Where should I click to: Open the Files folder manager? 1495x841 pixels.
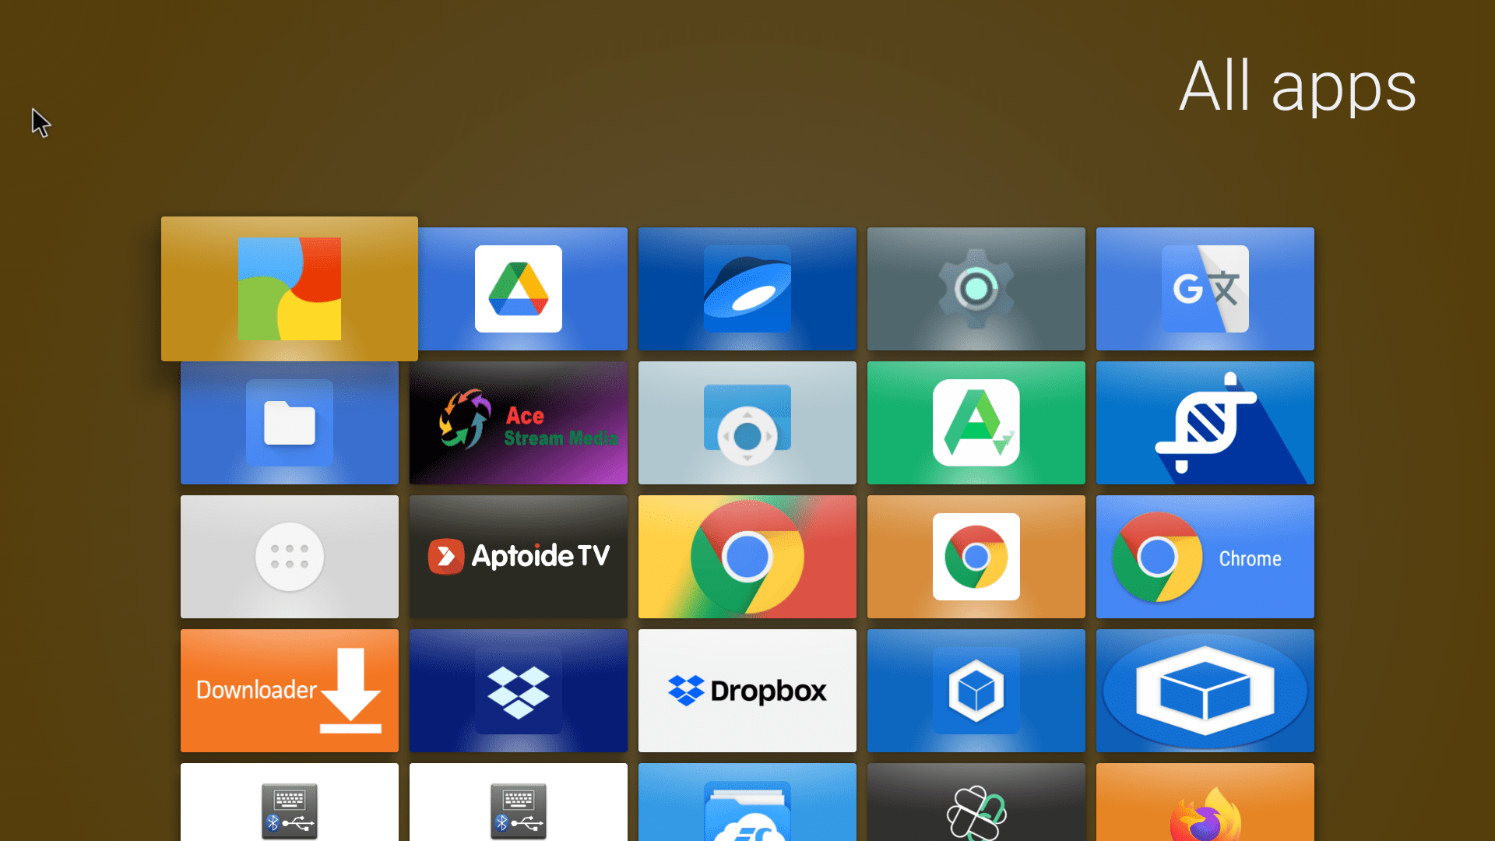click(x=289, y=423)
